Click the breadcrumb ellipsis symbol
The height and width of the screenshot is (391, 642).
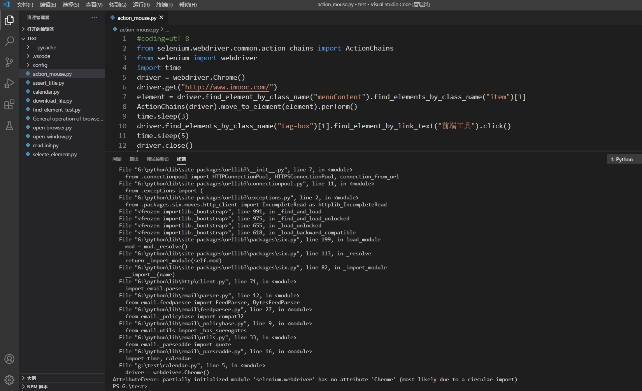coord(167,30)
